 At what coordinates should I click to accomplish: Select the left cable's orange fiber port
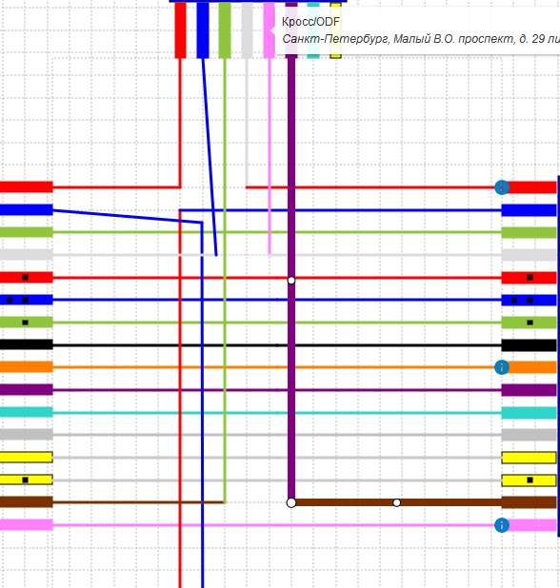point(27,367)
